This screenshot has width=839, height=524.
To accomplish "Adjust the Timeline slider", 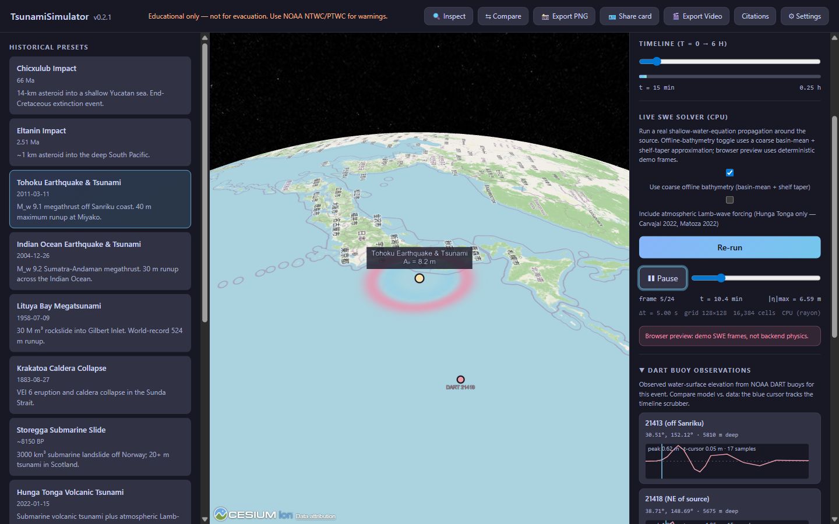I will [x=729, y=61].
